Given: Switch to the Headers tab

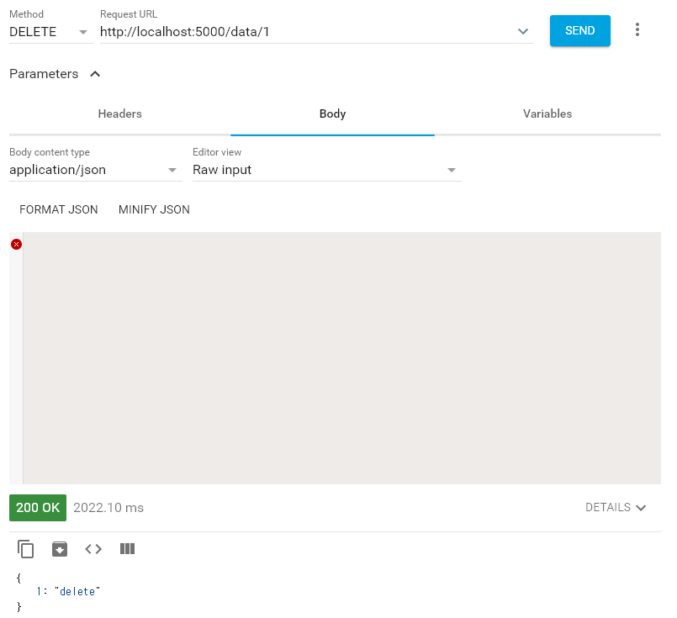Looking at the screenshot, I should click(x=120, y=114).
